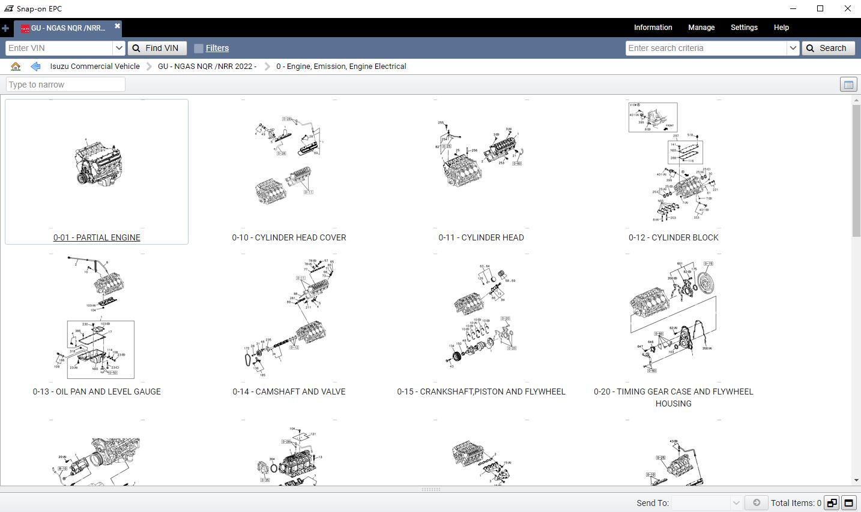
Task: Select 0-10 - CYLINDER HEAD COVER label
Action: tap(289, 237)
